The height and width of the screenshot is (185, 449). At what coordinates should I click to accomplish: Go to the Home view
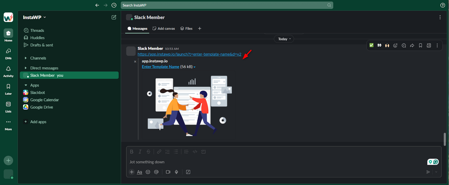[8, 36]
